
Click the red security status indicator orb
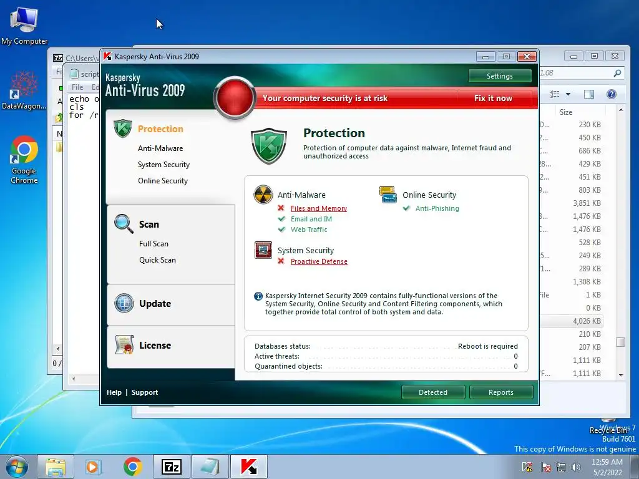pos(235,98)
